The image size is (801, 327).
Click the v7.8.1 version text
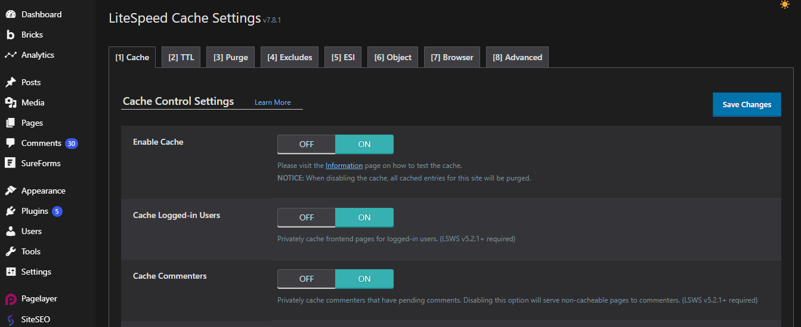click(x=272, y=20)
